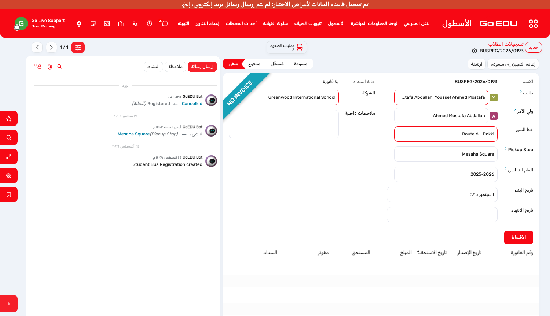Click the star favorites side button
The width and height of the screenshot is (550, 316).
9,118
